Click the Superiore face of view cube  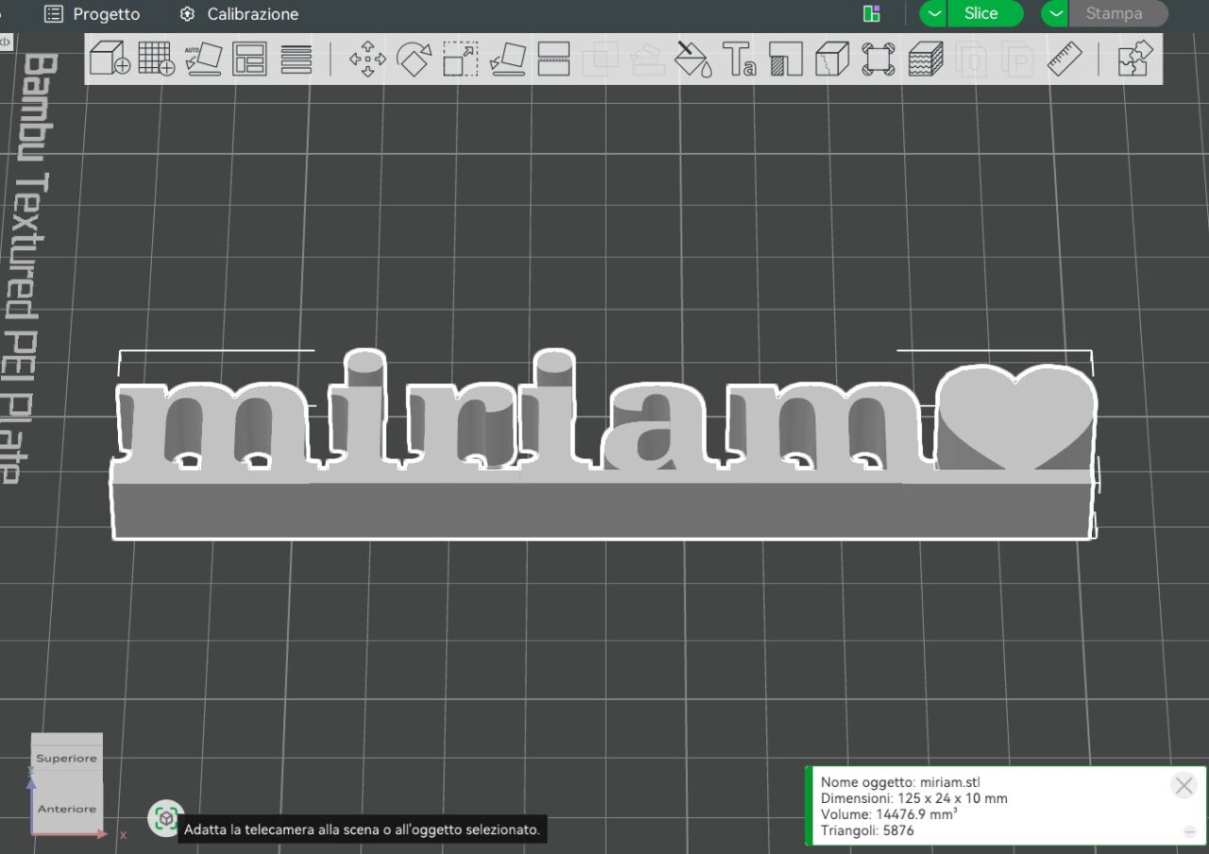point(66,758)
